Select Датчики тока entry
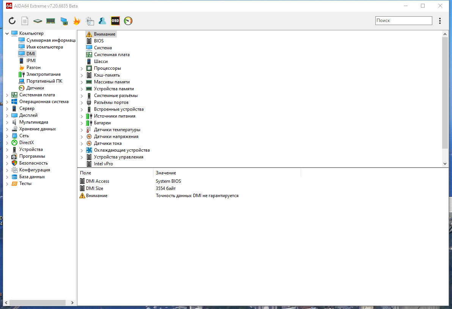 point(104,143)
